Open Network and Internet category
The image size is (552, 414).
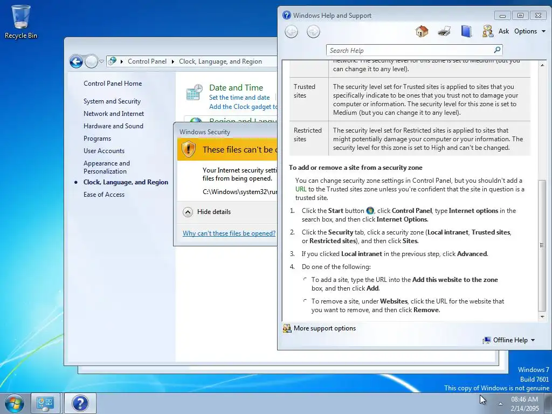click(114, 114)
